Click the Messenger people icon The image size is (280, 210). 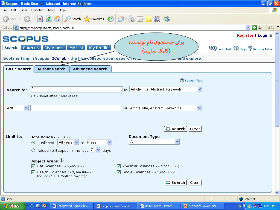pos(167,19)
